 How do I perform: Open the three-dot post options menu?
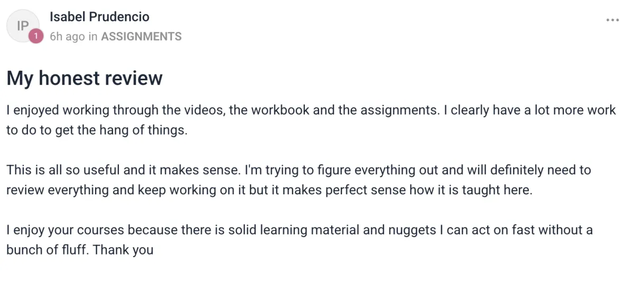612,20
